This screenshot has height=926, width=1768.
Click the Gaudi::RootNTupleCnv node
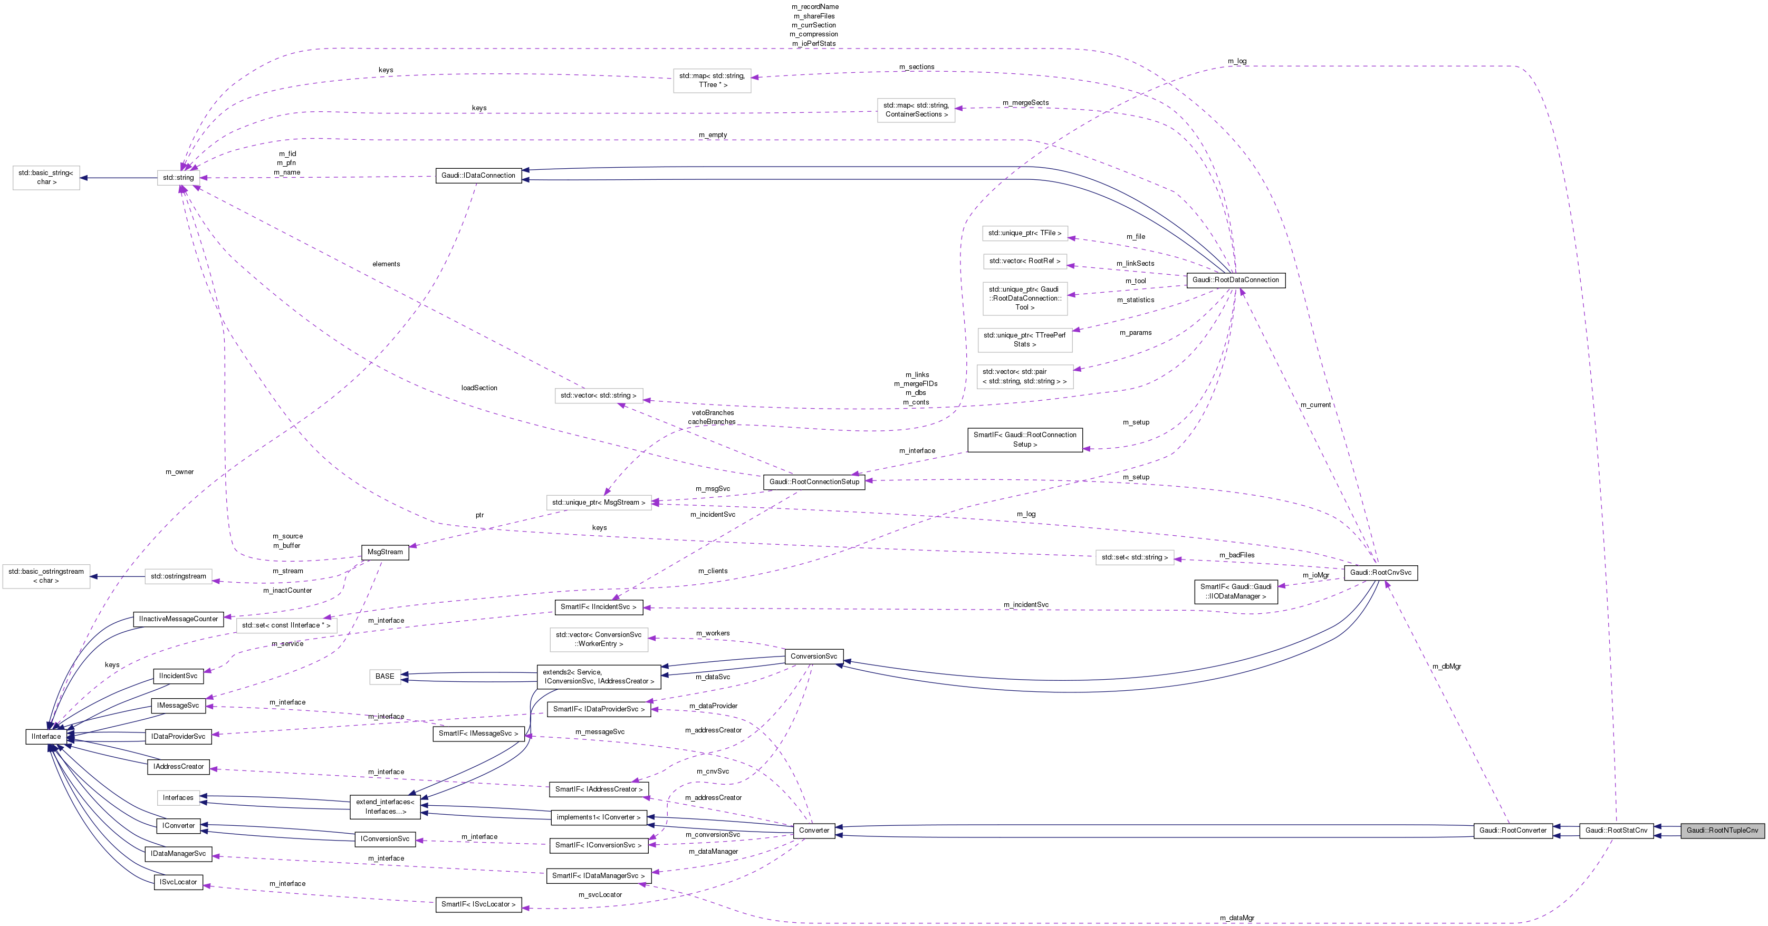(x=1722, y=830)
